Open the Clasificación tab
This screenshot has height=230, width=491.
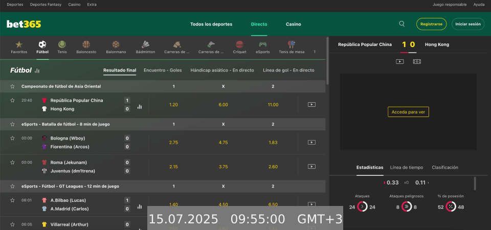coord(444,168)
